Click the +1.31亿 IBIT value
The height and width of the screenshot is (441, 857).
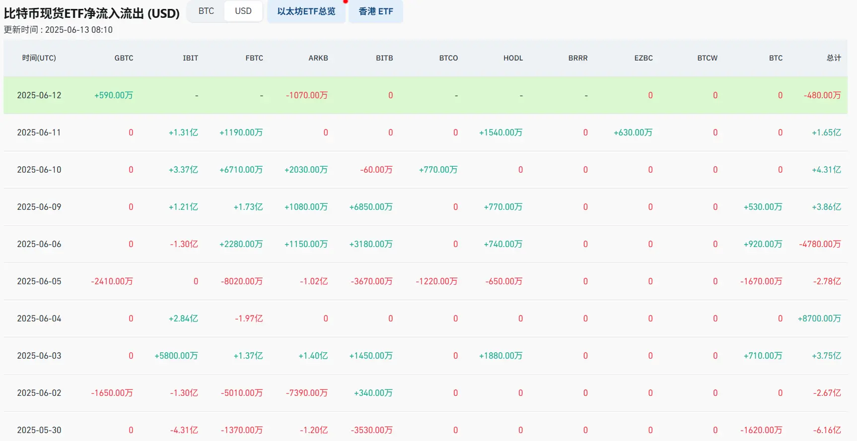pos(183,132)
